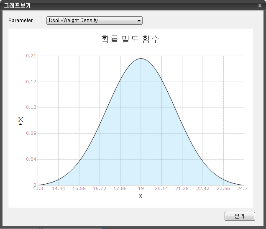Open the Parameter dropdown arrow
Viewport: 266px width, 229px height.
click(x=139, y=21)
